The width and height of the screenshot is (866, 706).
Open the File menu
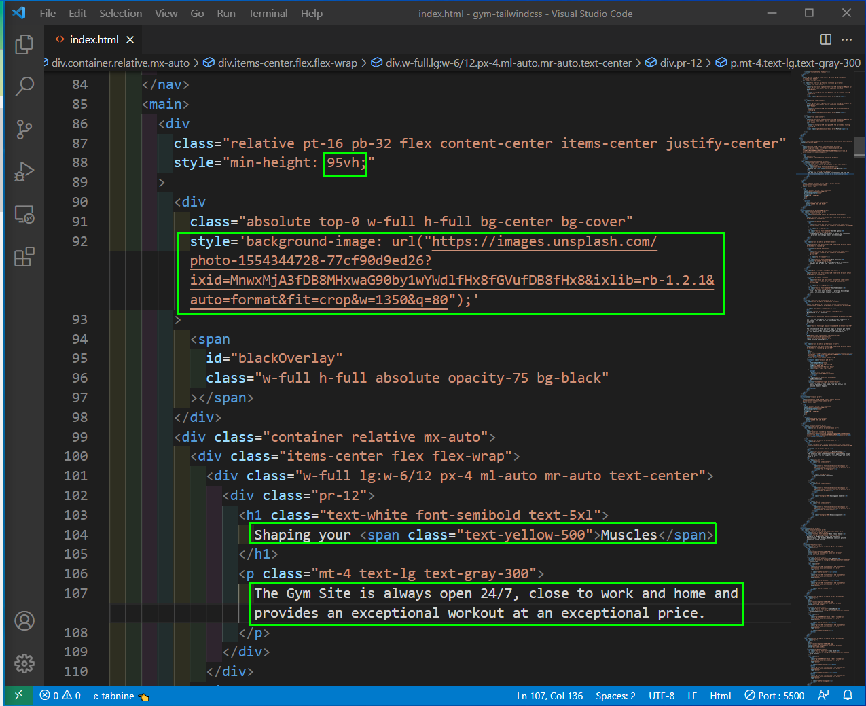click(x=48, y=14)
